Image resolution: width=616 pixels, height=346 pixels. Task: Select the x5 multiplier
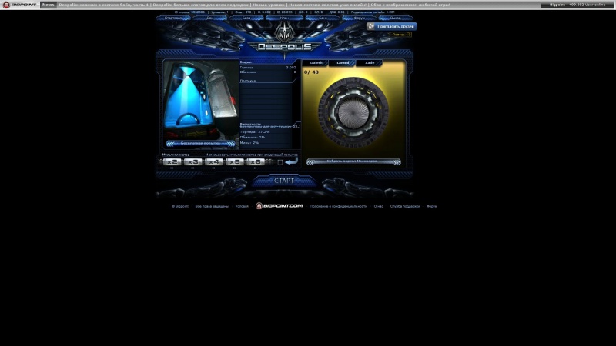[x=235, y=161]
